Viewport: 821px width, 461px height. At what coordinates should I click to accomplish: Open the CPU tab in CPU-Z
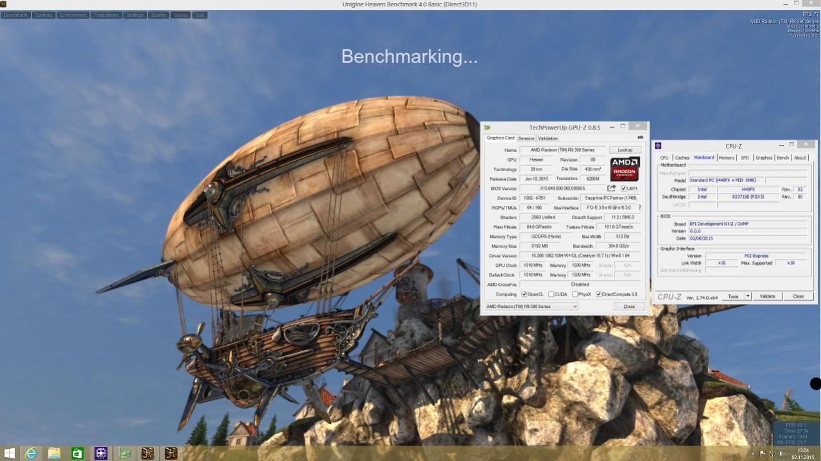[664, 158]
